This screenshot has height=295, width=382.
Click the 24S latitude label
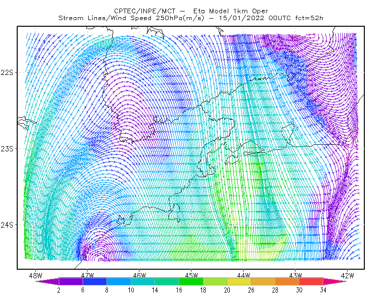(7, 225)
